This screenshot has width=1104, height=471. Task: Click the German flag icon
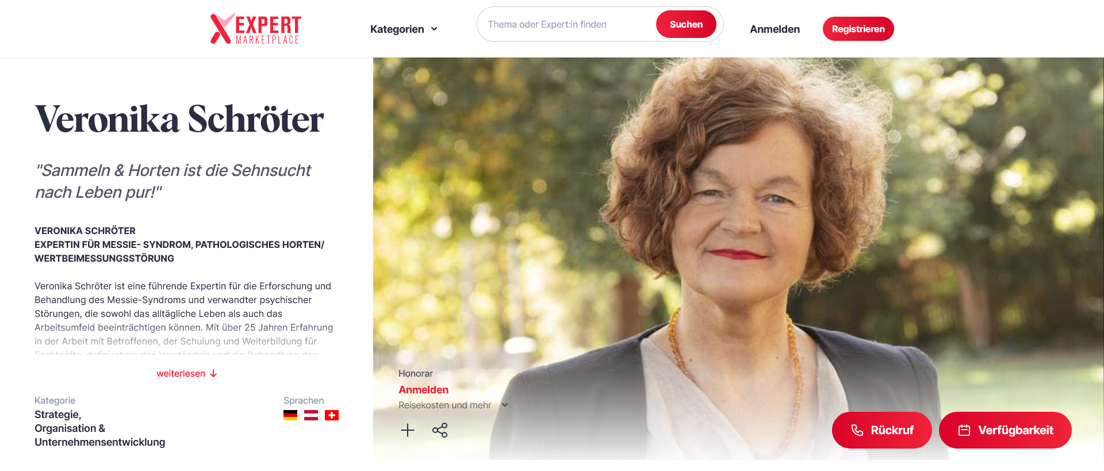(x=290, y=415)
